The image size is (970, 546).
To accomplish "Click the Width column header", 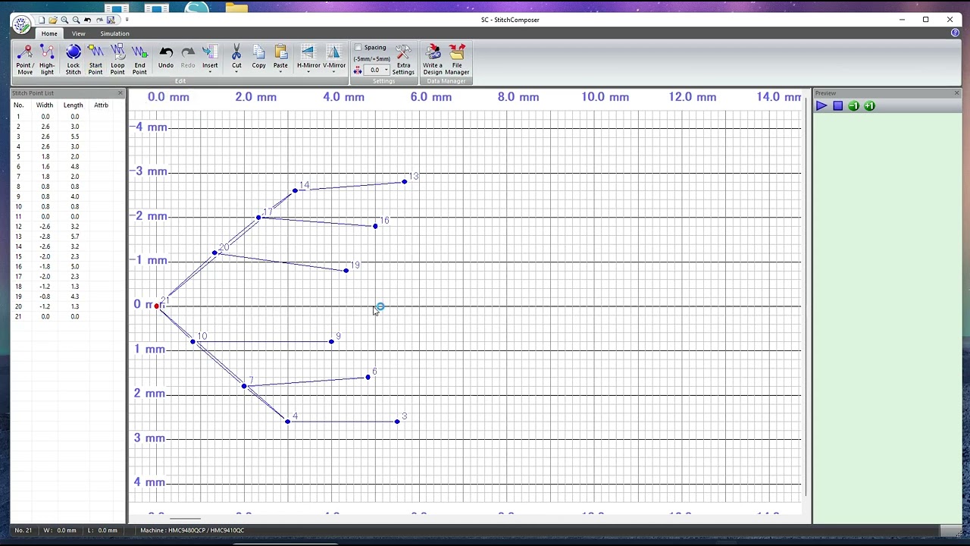I will point(45,105).
